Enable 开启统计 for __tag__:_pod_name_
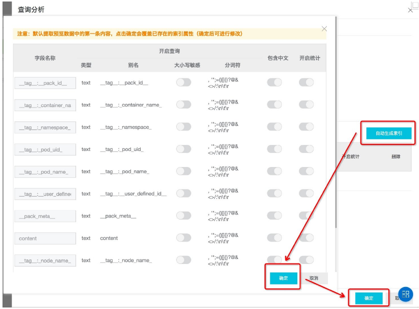The width and height of the screenshot is (419, 309). [x=306, y=171]
